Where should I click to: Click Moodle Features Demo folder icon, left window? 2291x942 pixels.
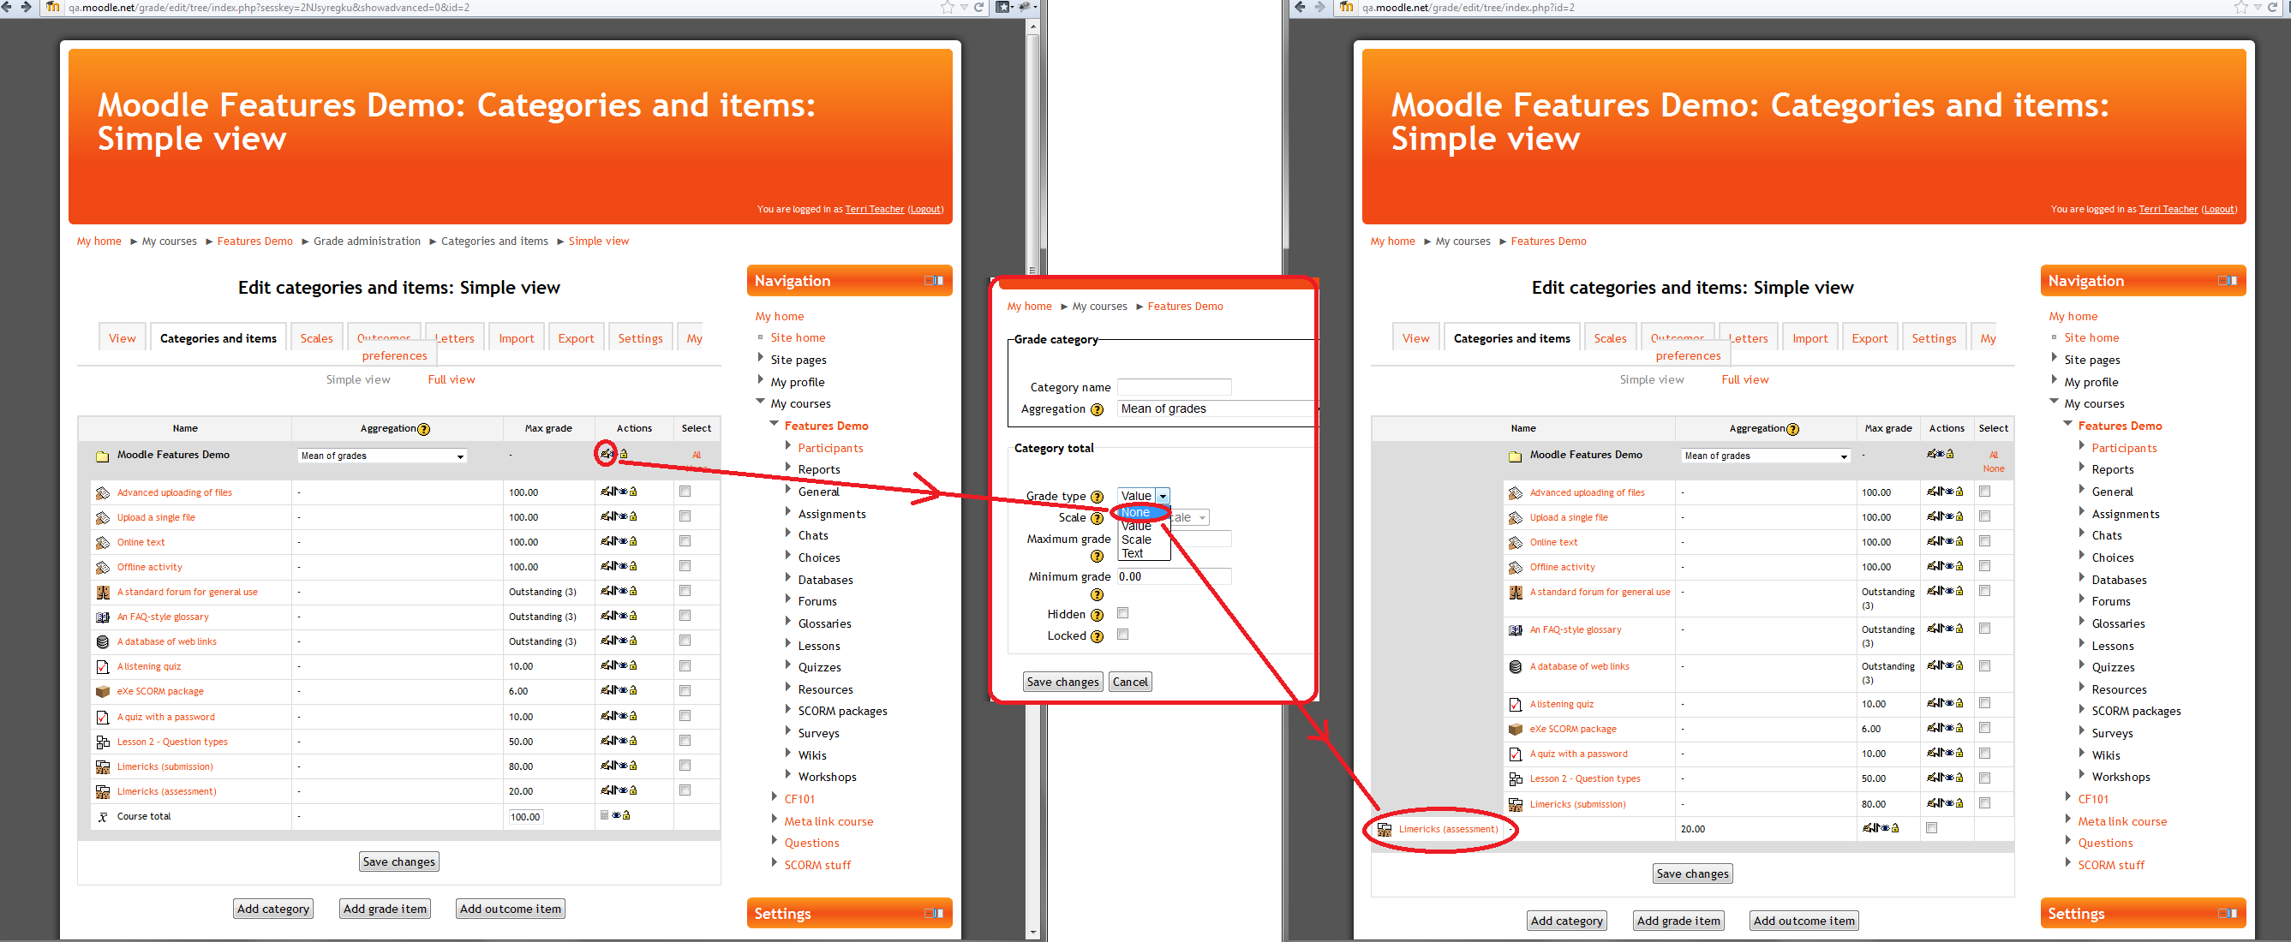tap(102, 456)
